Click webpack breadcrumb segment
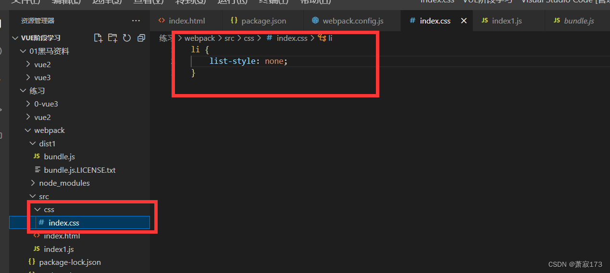 [x=199, y=38]
